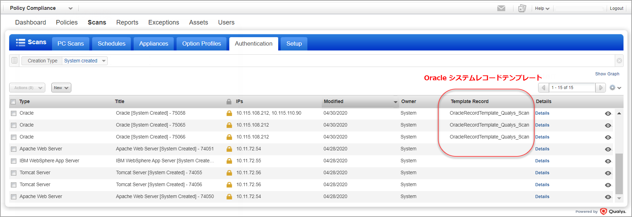Open the filter list icon beside Creation Type
The image size is (632, 217).
14,61
